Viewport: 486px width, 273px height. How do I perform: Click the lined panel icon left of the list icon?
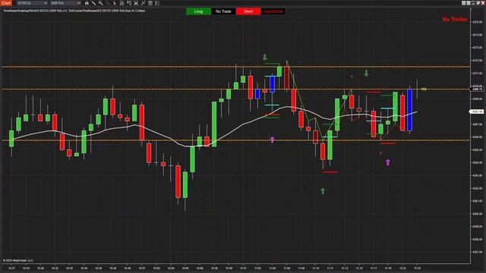click(x=150, y=3)
